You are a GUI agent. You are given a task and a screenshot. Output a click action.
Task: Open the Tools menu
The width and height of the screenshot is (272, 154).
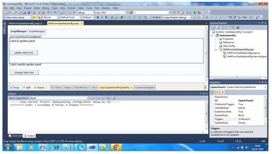89,8
